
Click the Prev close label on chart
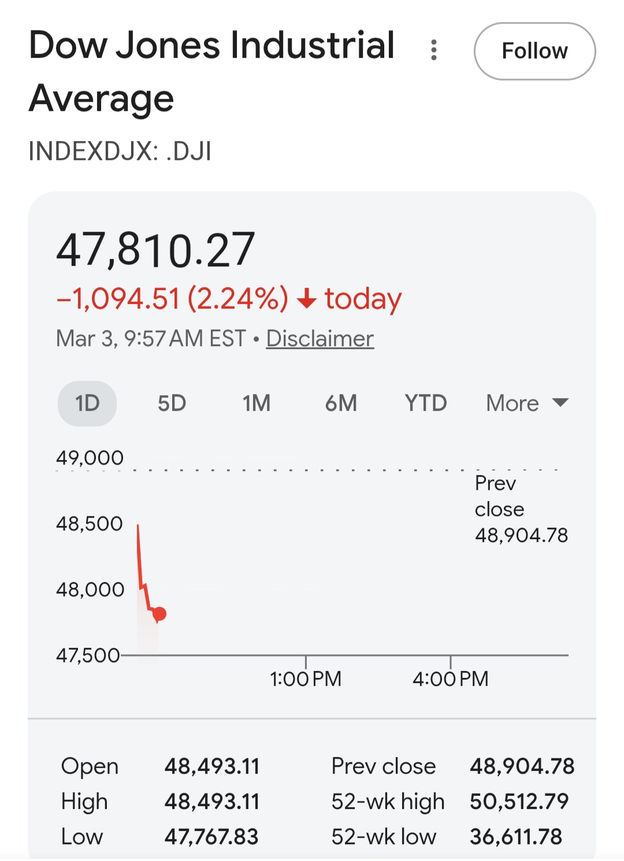point(499,496)
